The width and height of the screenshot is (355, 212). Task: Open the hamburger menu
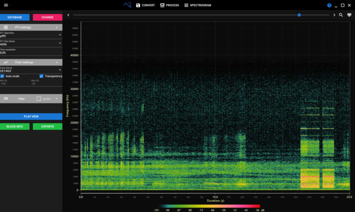(x=6, y=5)
